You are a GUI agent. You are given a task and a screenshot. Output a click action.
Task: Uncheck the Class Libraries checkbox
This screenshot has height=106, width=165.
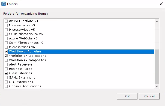(6, 73)
